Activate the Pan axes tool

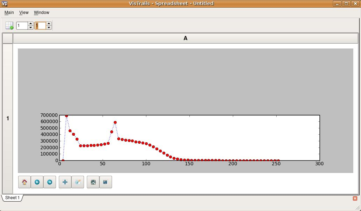point(65,182)
